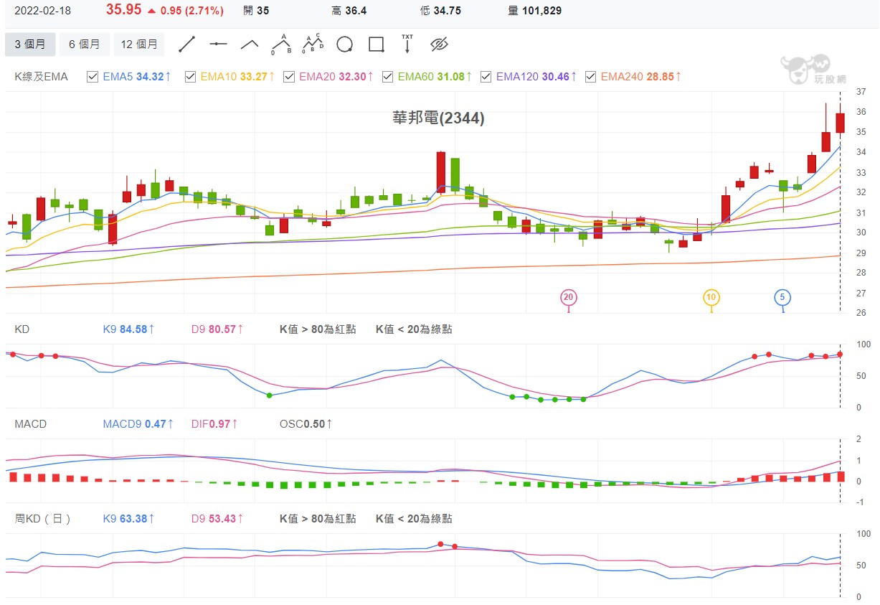Select the TXT text annotation tool
This screenshot has height=605, width=880.
[407, 44]
